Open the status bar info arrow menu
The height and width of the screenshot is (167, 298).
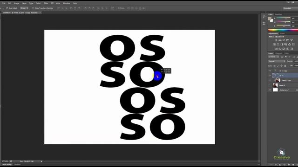41,161
